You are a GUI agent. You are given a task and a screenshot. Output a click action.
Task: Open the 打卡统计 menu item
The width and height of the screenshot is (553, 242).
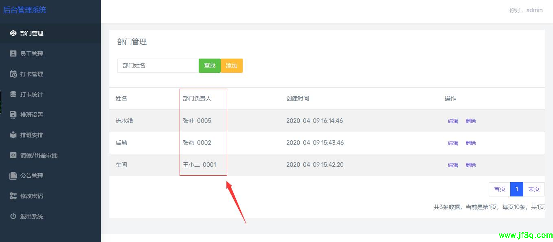(32, 94)
